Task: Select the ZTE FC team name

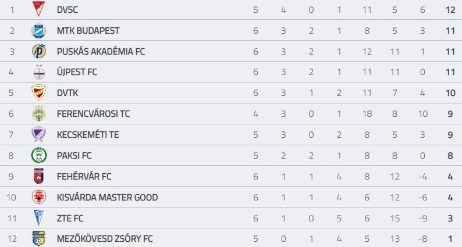Action: [x=70, y=218]
